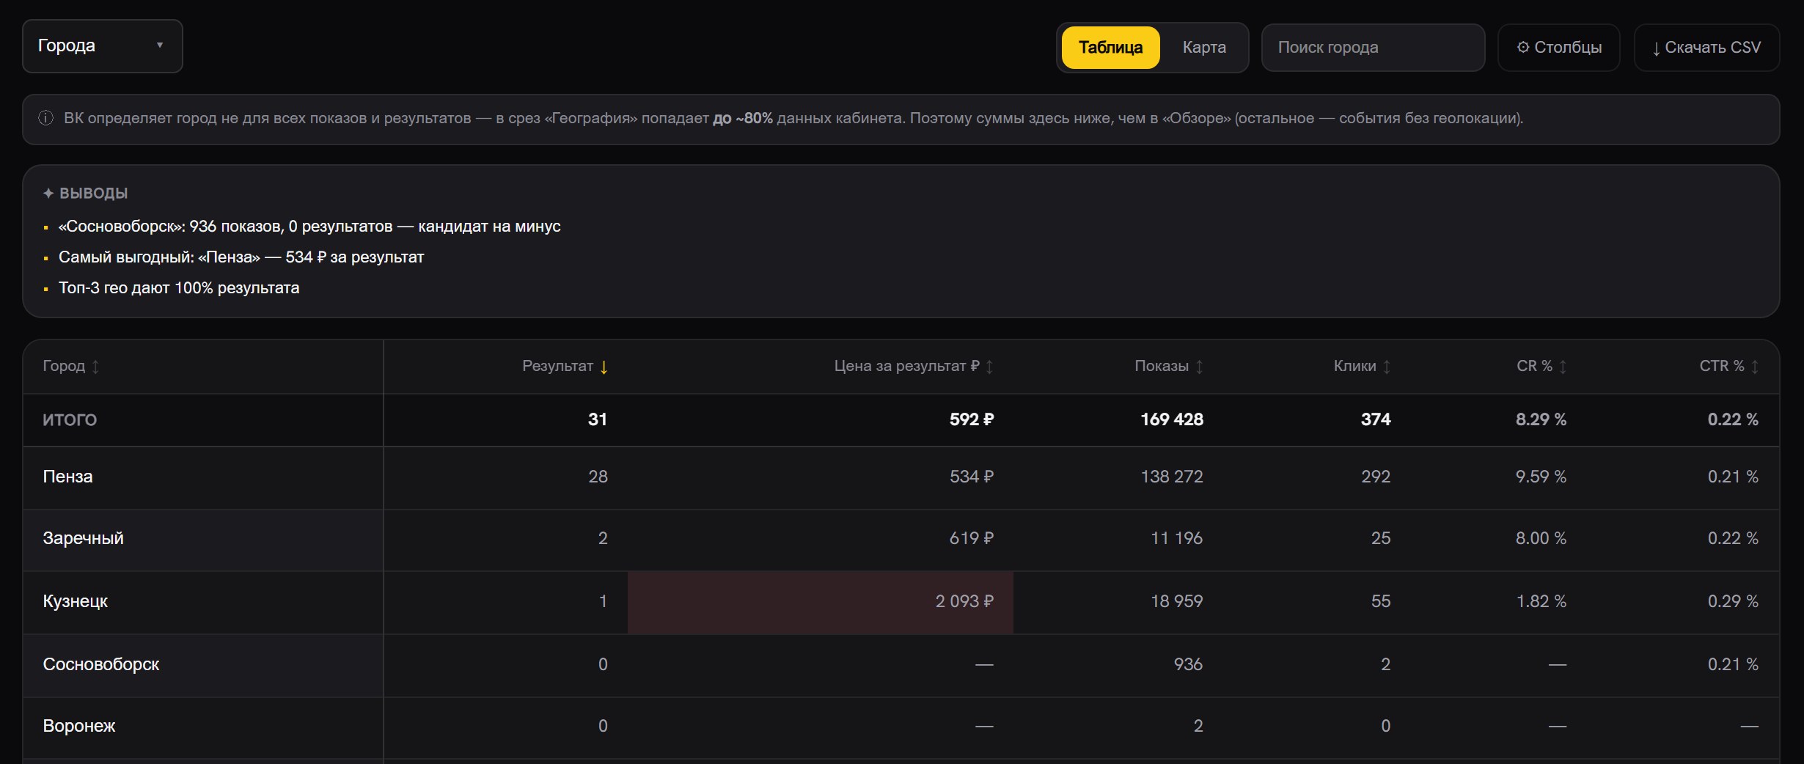The width and height of the screenshot is (1804, 764).
Task: Click the highlighted 2 093 ₽ cell
Action: [821, 602]
